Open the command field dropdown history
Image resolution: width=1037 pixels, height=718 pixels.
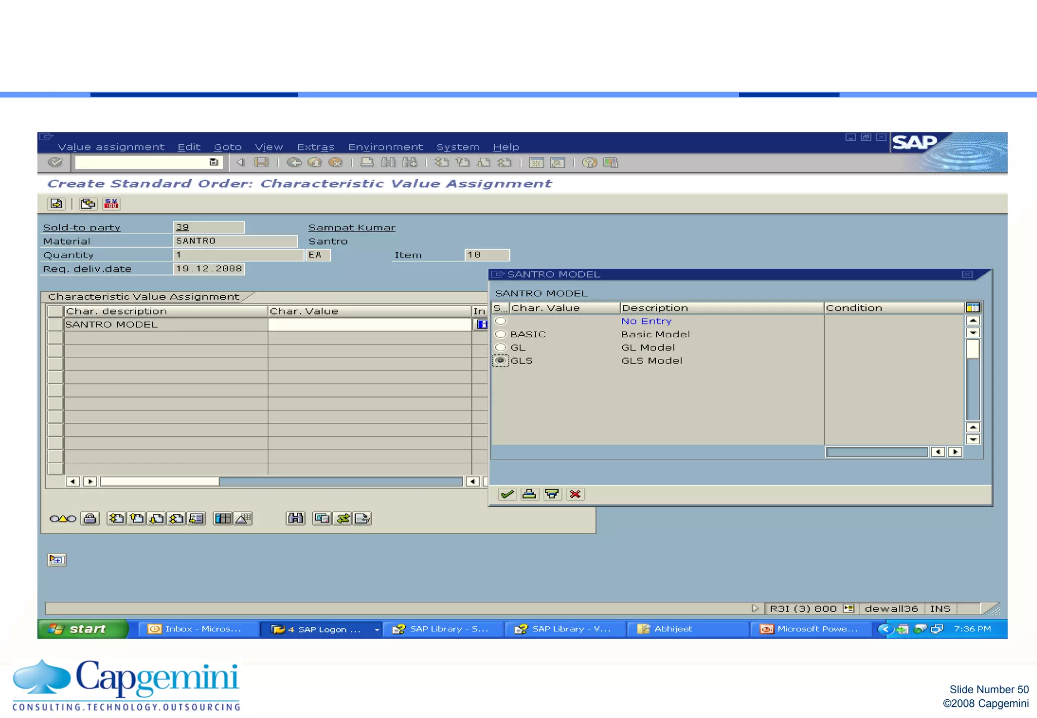tap(214, 163)
